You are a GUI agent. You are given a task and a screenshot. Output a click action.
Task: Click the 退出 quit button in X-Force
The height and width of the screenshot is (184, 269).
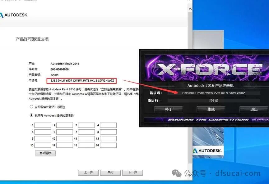click(253, 109)
